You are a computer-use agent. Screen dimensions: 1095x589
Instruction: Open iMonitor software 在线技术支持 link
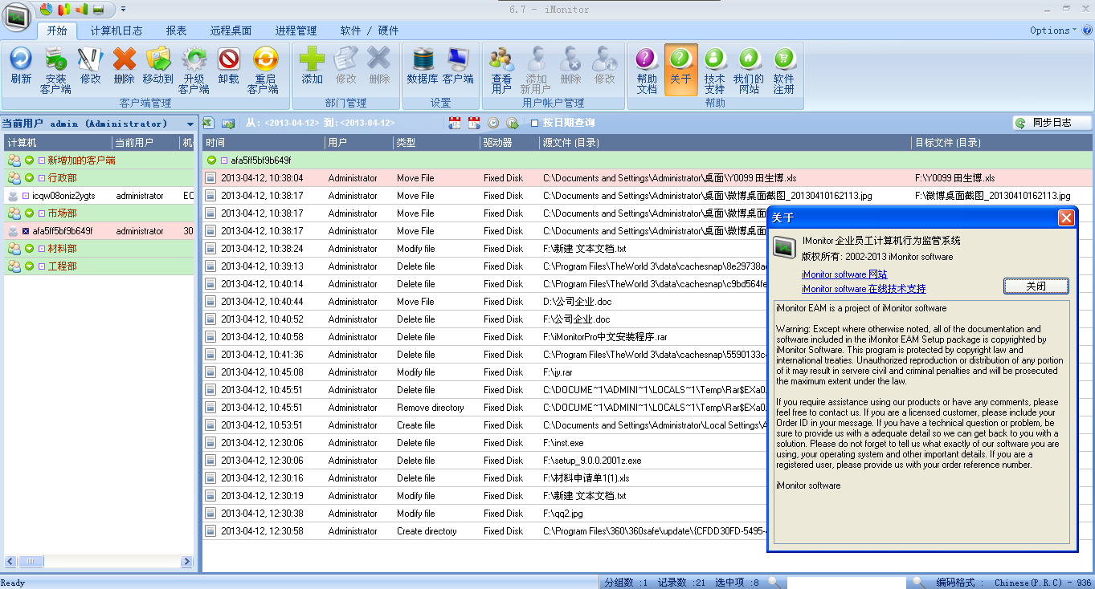[x=864, y=289]
